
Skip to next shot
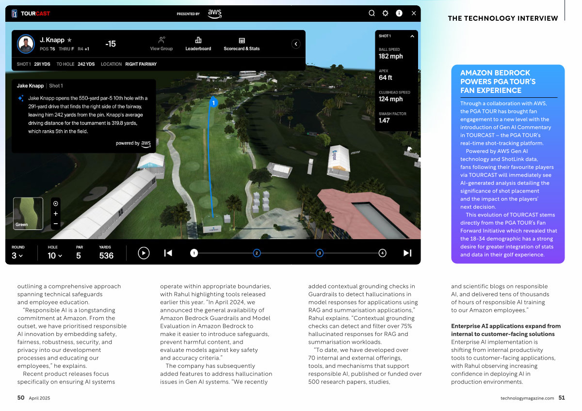coord(407,253)
